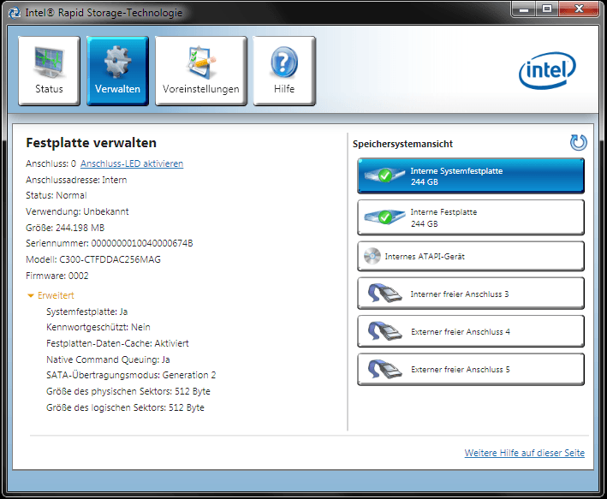
Task: Click Größe des logischen Sektors text
Action: click(x=126, y=407)
